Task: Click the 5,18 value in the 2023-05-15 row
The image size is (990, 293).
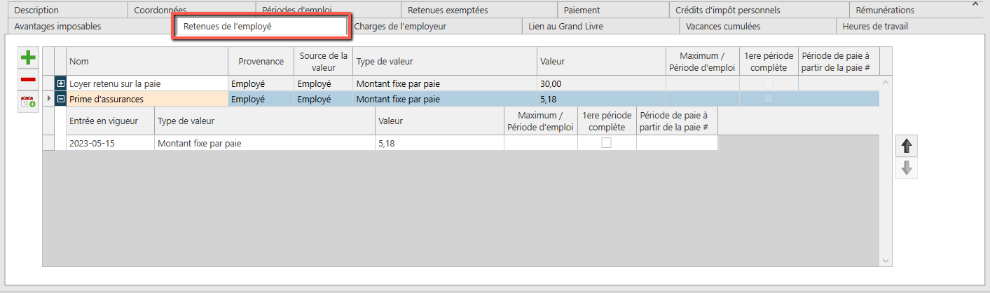Action: point(439,143)
